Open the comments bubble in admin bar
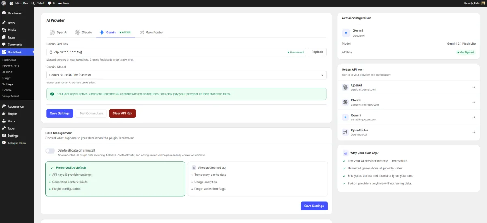 coord(50,3)
